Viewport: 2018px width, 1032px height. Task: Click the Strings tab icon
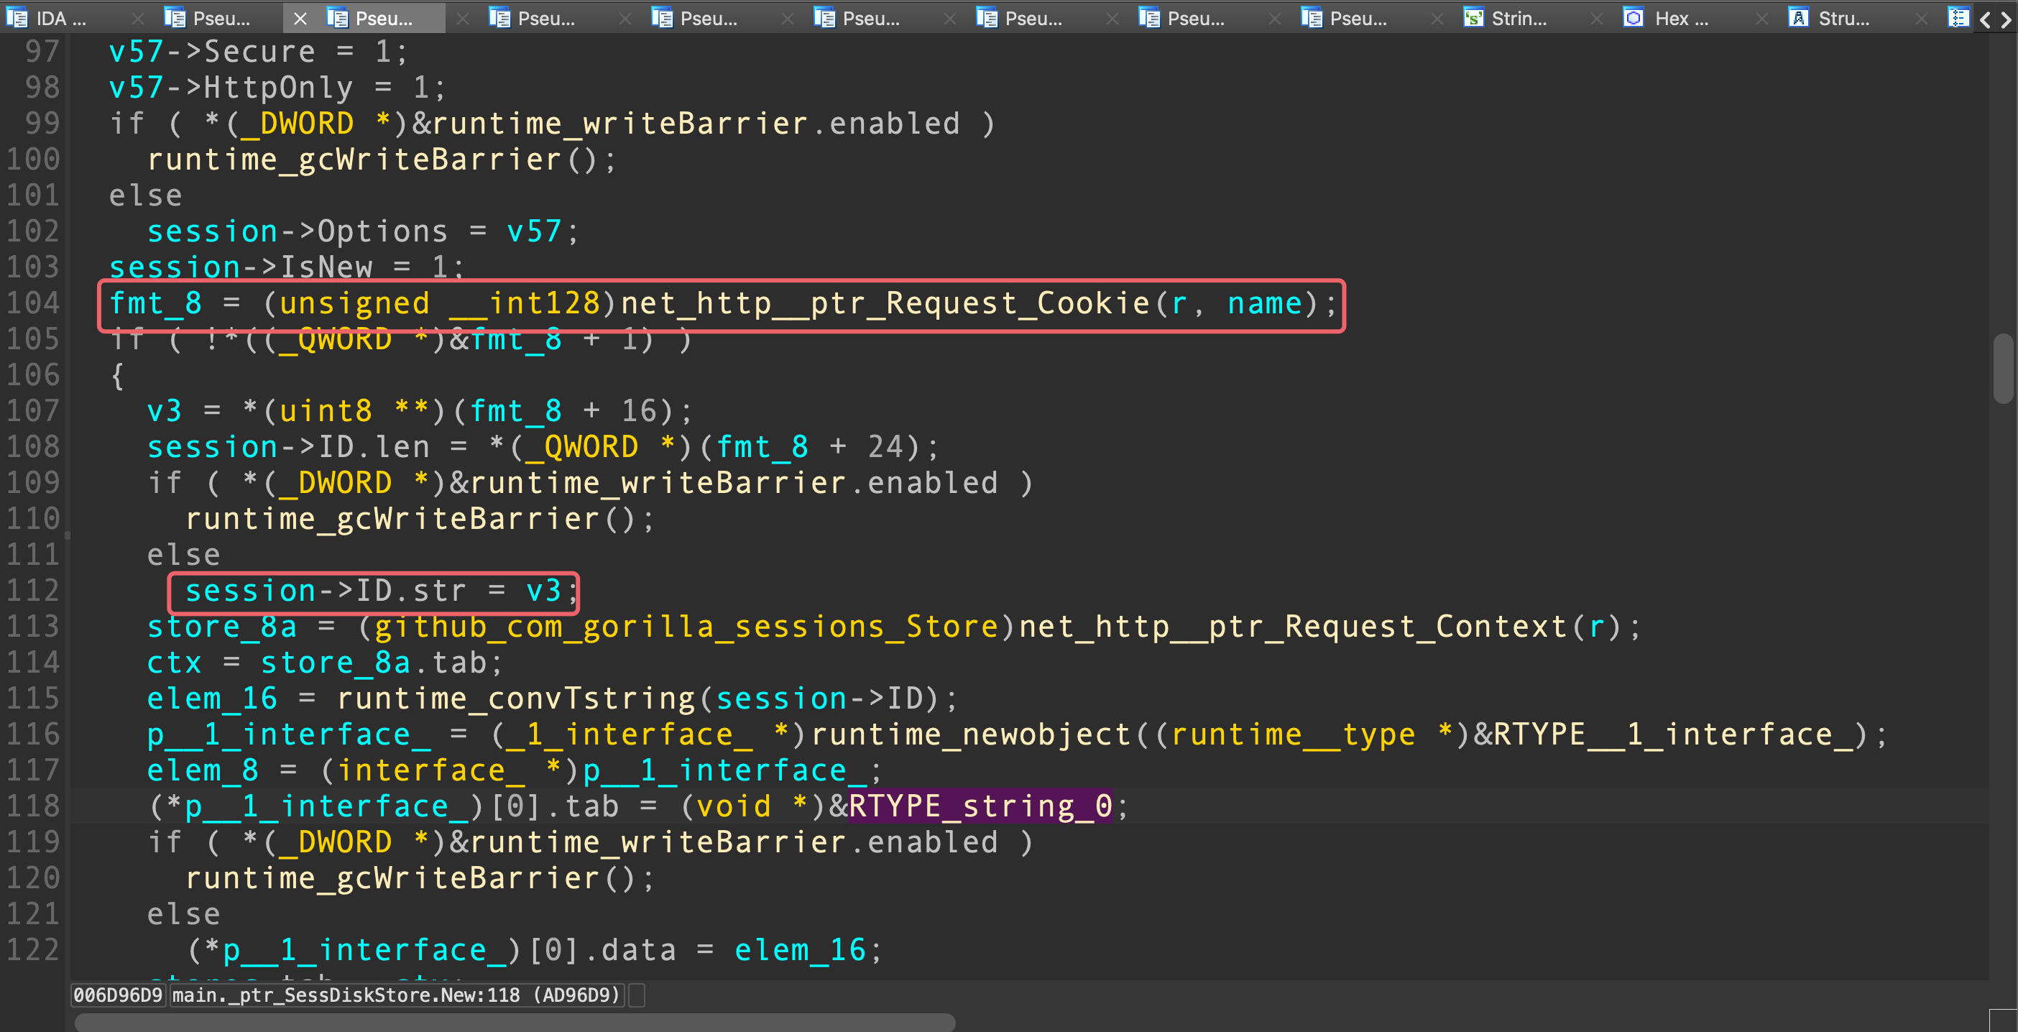[x=1473, y=17]
